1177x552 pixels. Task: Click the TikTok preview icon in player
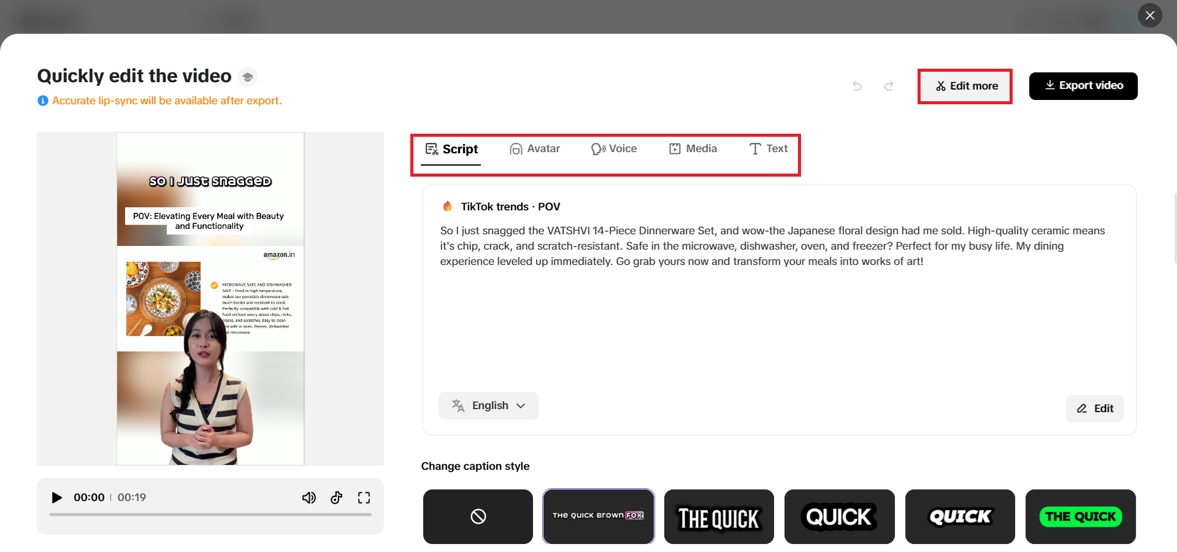336,497
